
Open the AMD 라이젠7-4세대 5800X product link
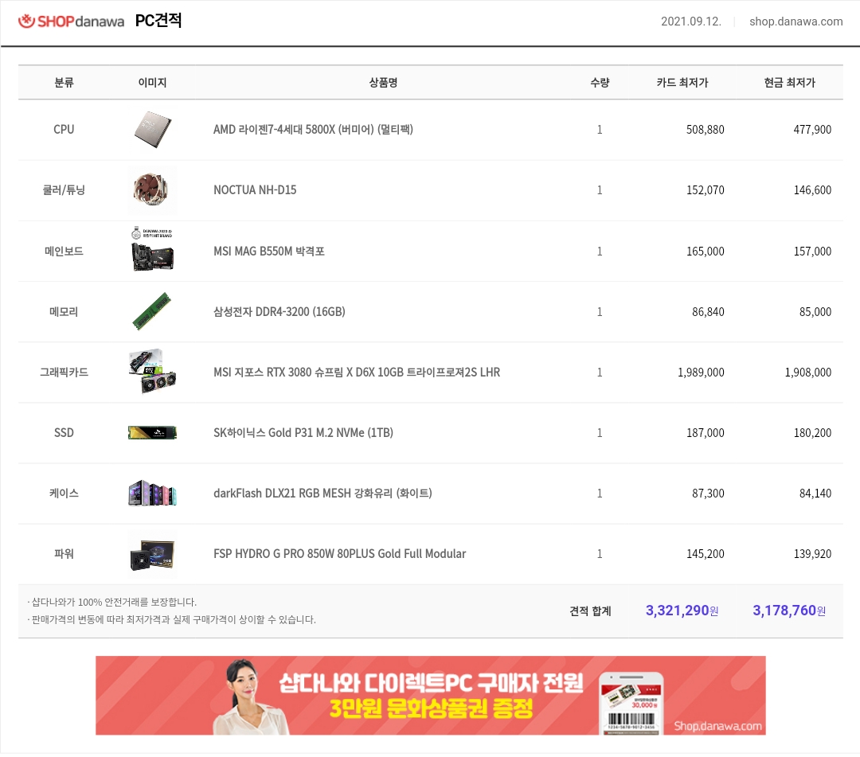pyautogui.click(x=313, y=130)
